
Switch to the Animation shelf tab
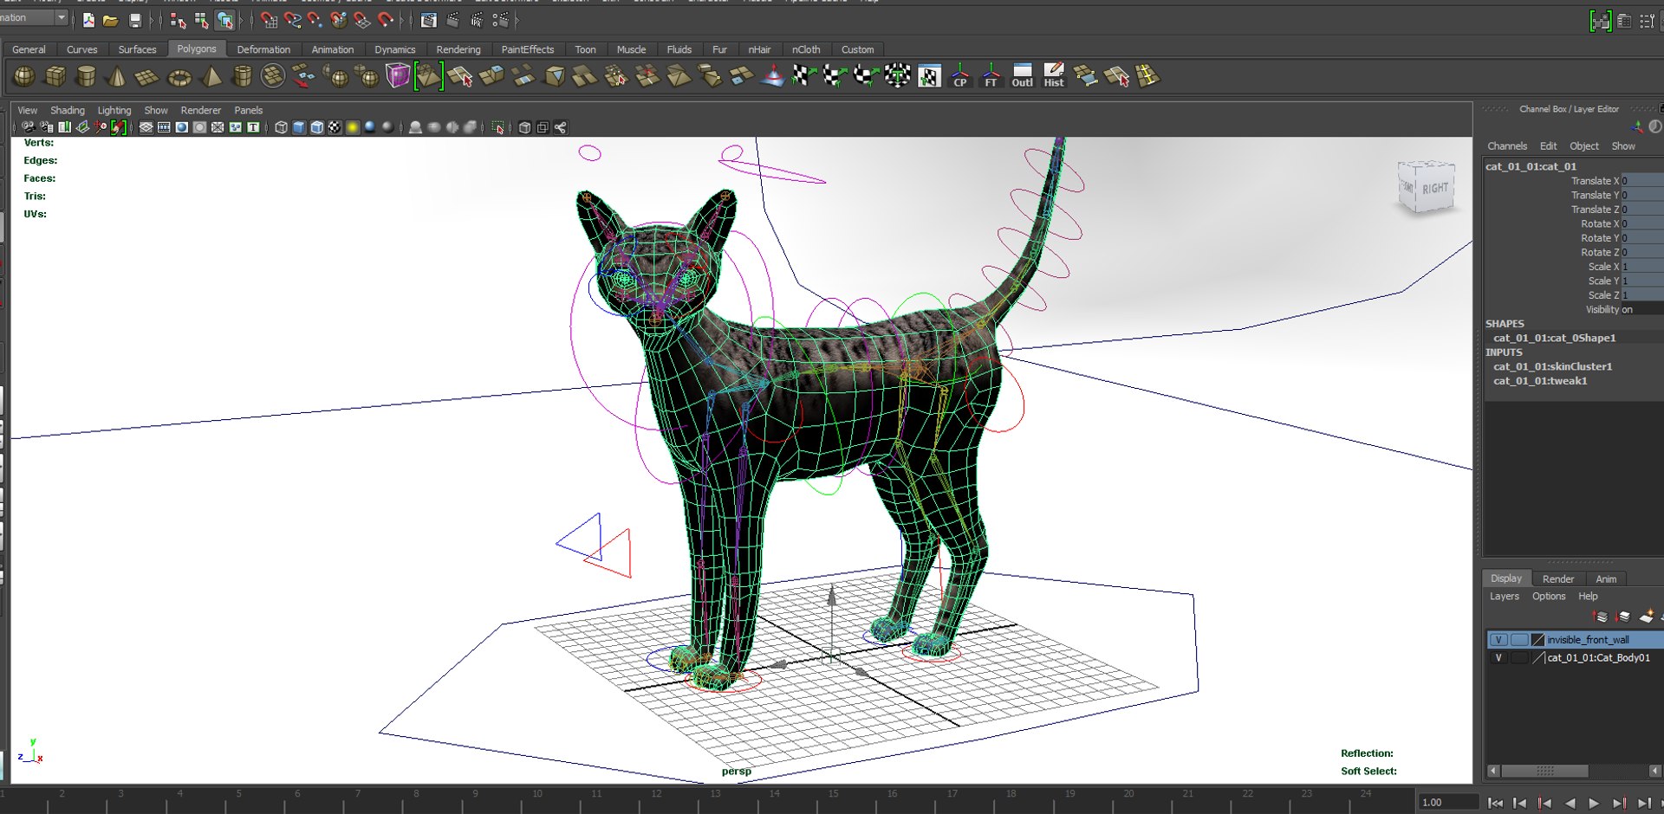tap(333, 49)
